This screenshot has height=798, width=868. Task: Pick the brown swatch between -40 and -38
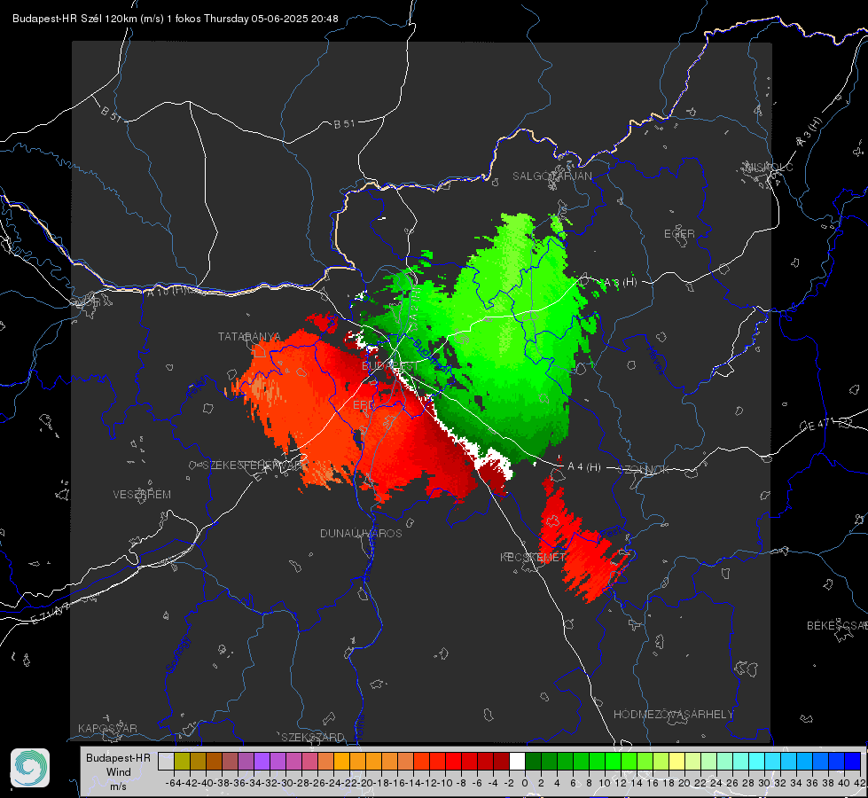(x=215, y=761)
